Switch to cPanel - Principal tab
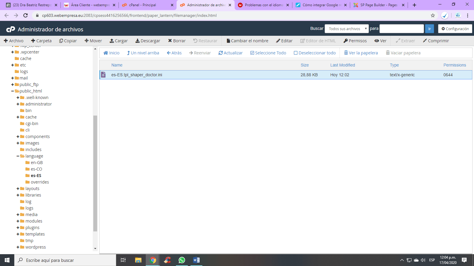This screenshot has height=266, width=474. pos(147,5)
